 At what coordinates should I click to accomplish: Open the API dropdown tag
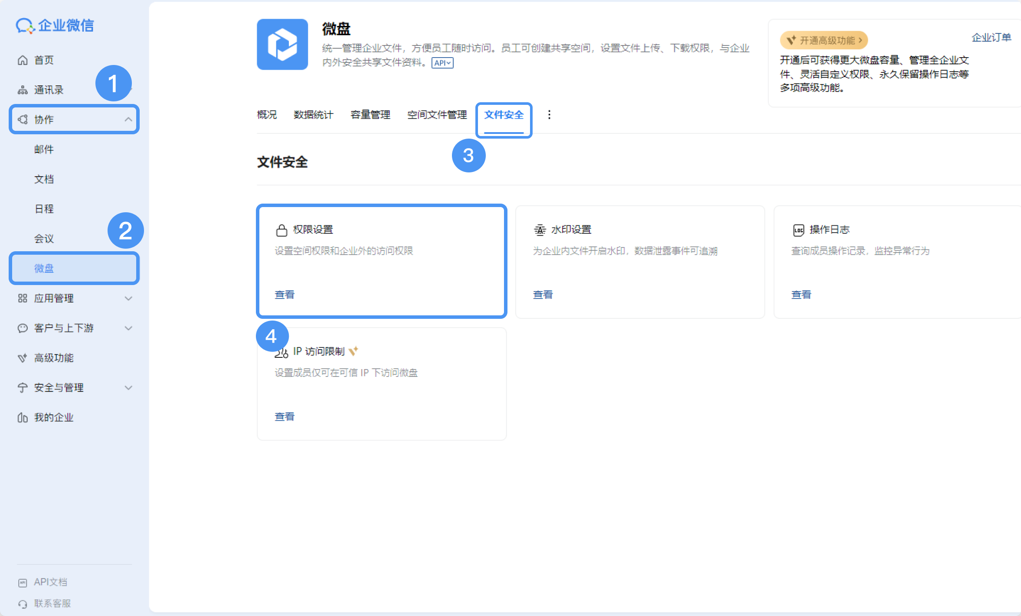click(x=442, y=63)
